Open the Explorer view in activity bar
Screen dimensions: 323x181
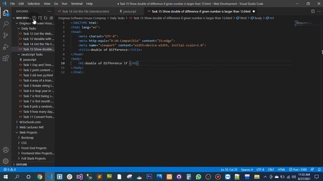click(x=6, y=13)
